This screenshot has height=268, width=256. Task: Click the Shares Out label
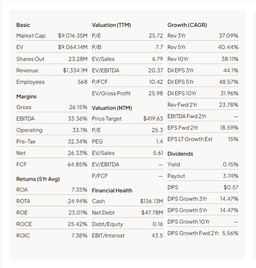click(30, 59)
